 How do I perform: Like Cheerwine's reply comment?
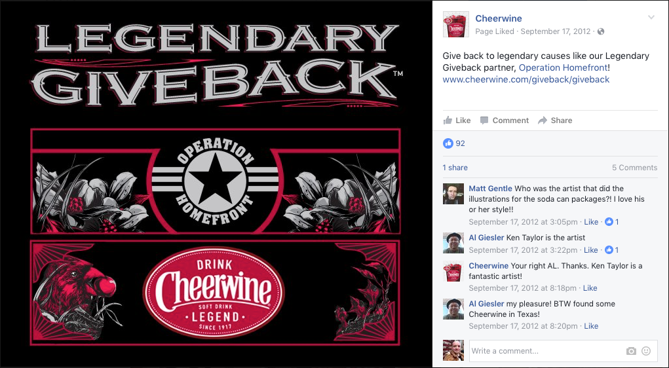click(590, 288)
